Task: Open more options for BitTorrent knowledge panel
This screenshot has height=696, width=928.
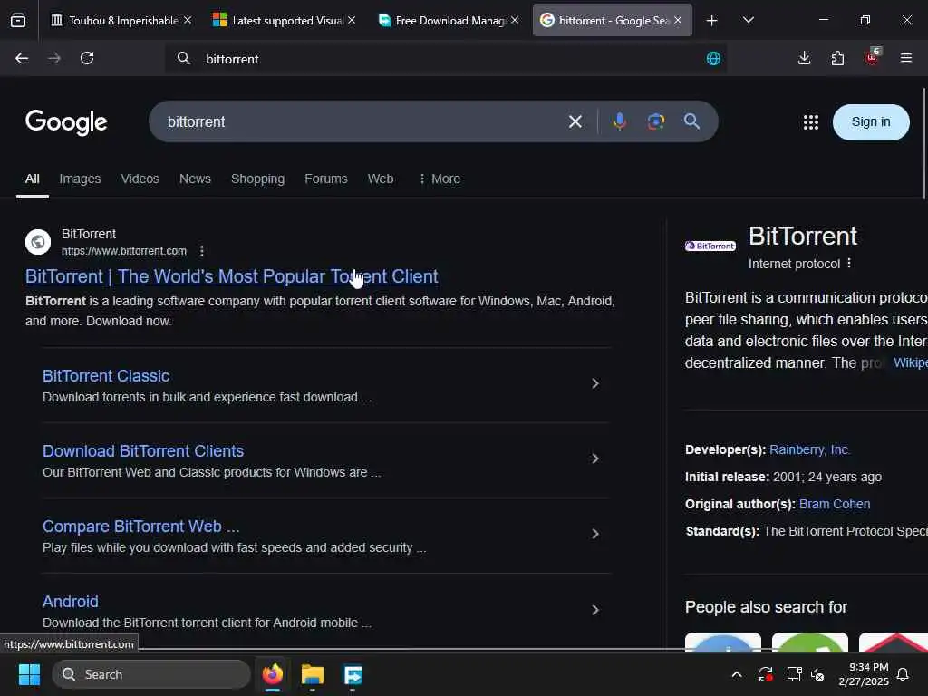Action: (849, 263)
